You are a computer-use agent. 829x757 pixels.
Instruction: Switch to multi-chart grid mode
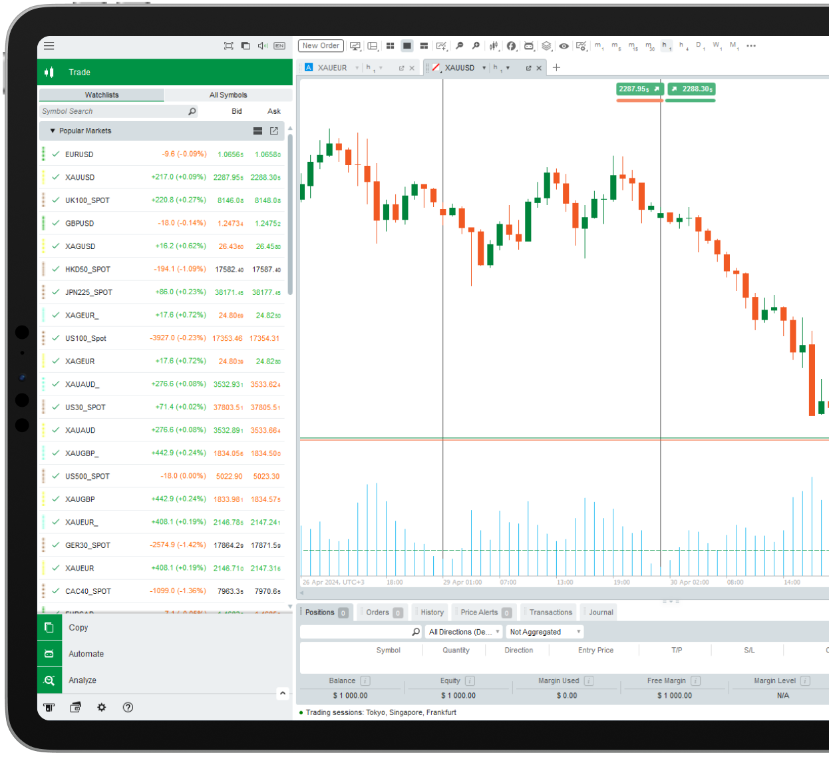click(390, 46)
